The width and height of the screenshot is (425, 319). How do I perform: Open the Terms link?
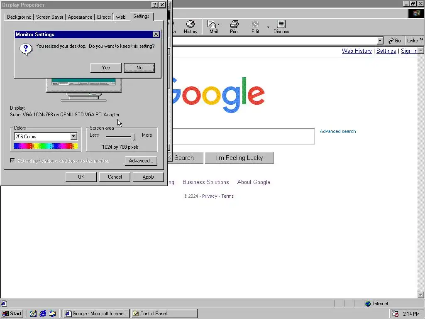(227, 196)
